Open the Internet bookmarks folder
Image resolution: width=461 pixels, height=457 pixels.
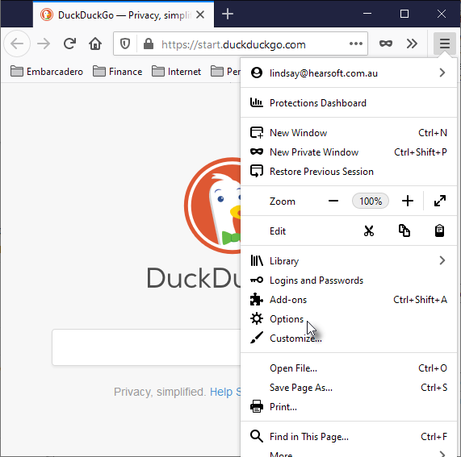click(x=176, y=71)
